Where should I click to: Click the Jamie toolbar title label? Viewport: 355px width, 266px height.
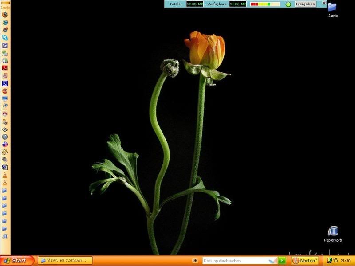pos(5,8)
